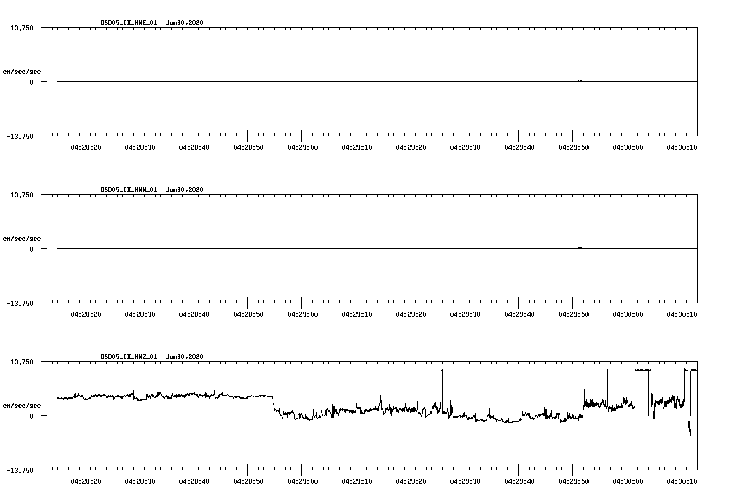Screen dimensions: 736x501
Task: Click the 04:29:50 time label under HNN plot
Action: [x=573, y=314]
